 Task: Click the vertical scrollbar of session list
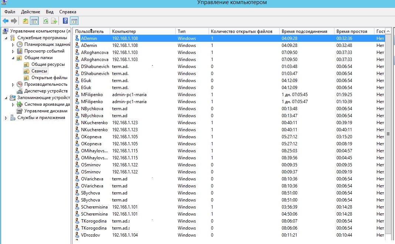(x=388, y=134)
